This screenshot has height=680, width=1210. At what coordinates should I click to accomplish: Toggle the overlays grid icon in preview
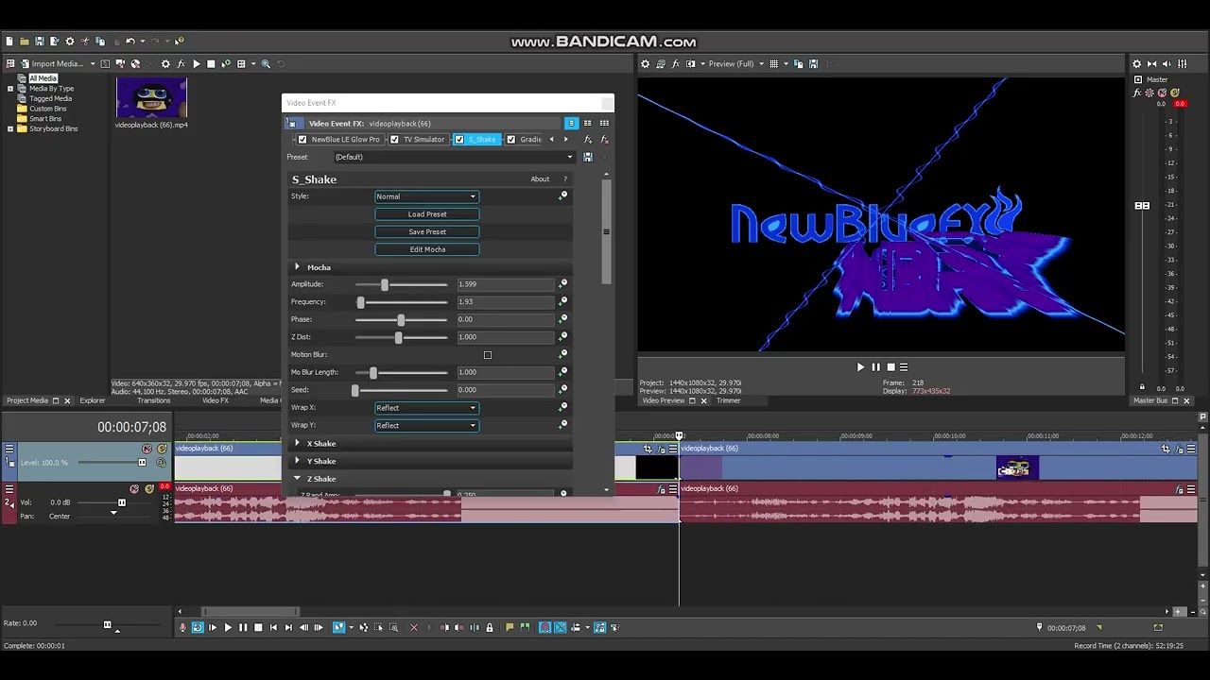[x=774, y=64]
